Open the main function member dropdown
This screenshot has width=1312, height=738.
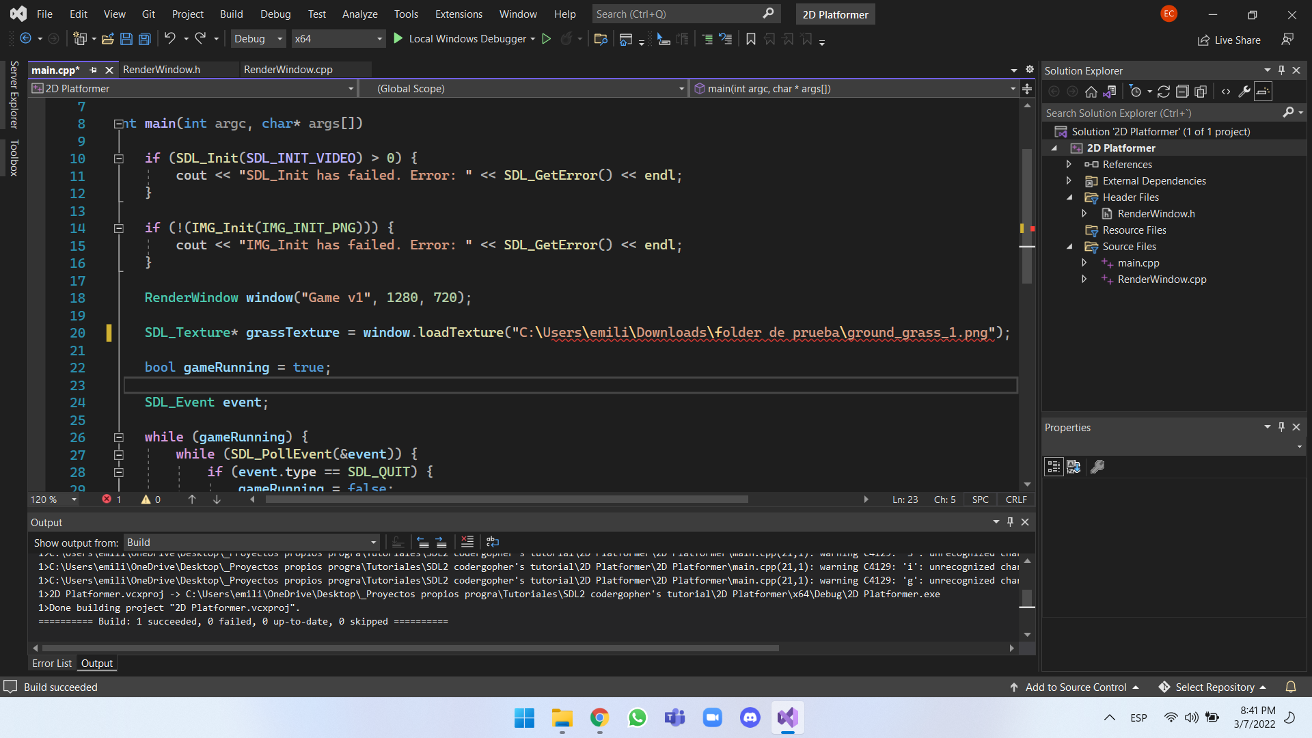[x=854, y=89]
